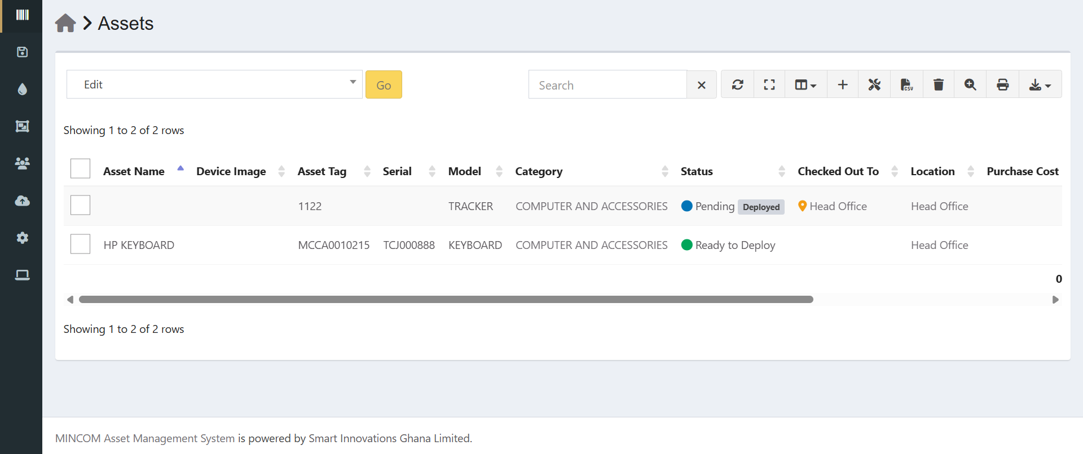The image size is (1083, 454).
Task: Toggle fullscreen table view
Action: coord(769,84)
